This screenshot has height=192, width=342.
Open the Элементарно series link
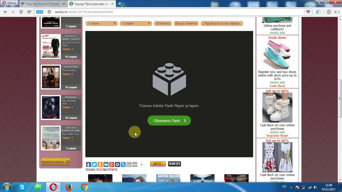point(71,67)
